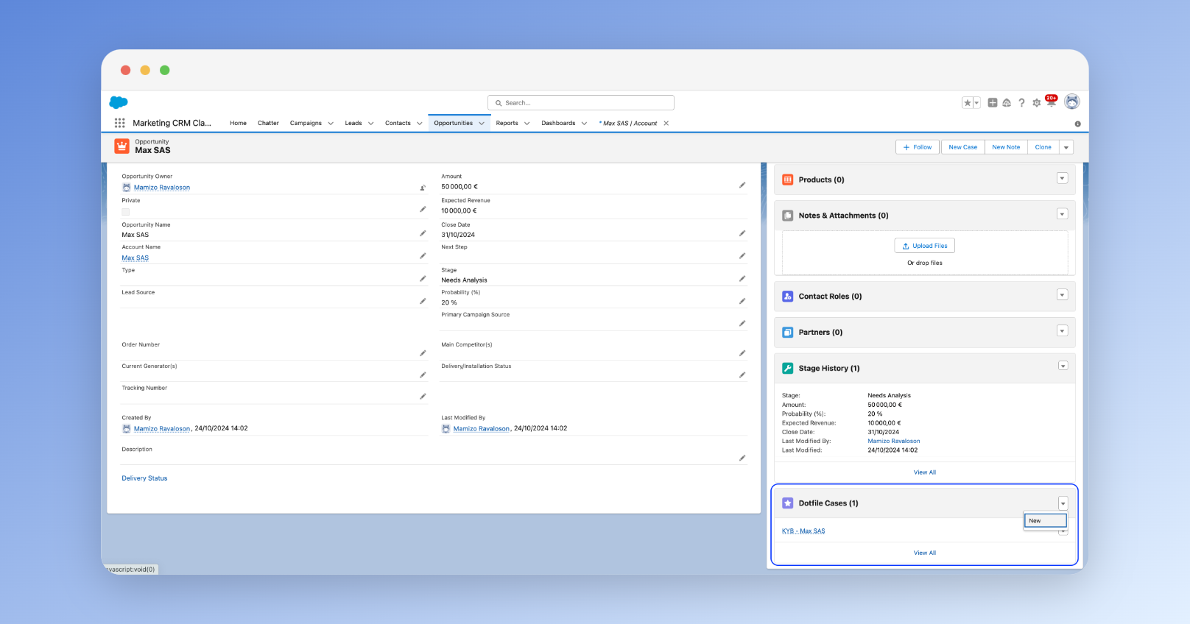The height and width of the screenshot is (624, 1190).
Task: Open the favorites list dropdown arrow
Action: click(x=977, y=103)
